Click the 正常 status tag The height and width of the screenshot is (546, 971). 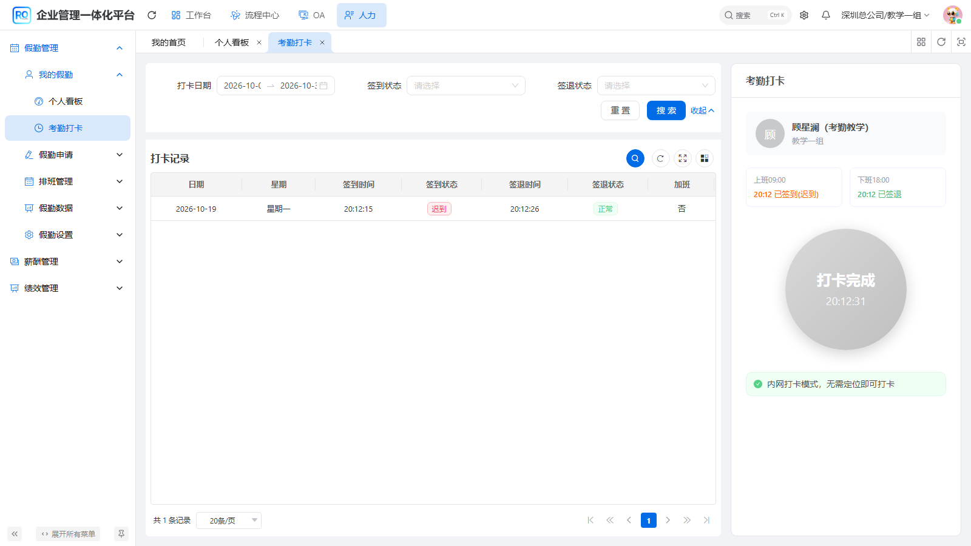click(605, 209)
